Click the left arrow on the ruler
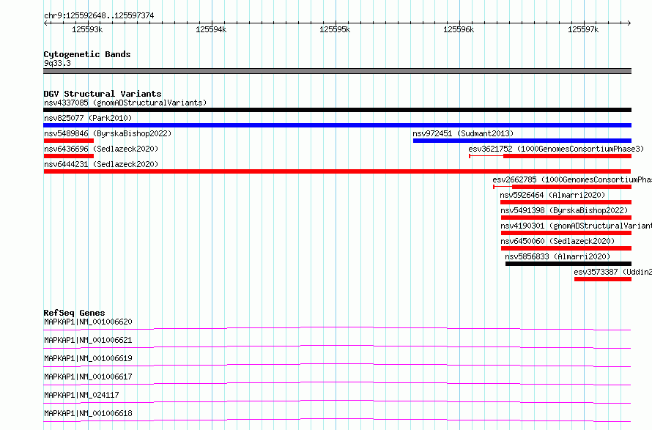 [45, 23]
